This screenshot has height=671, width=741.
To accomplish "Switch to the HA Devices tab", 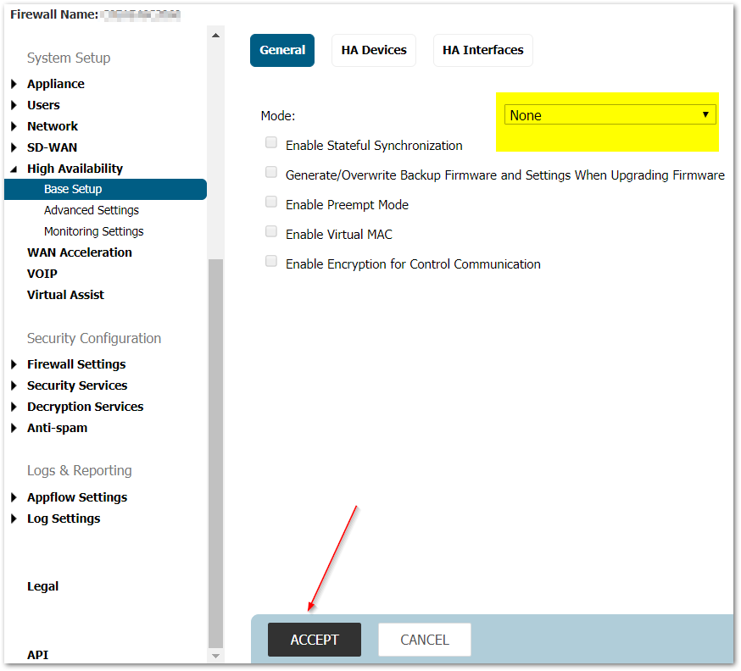I will [374, 50].
